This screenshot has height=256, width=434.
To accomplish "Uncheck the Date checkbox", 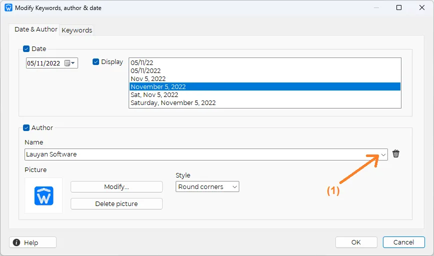I will click(x=27, y=49).
